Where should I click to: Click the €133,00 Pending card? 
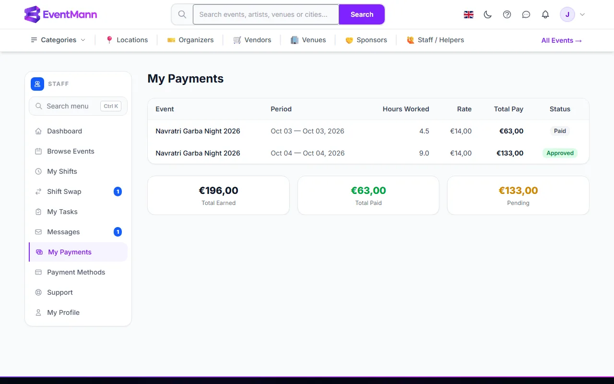pos(518,195)
